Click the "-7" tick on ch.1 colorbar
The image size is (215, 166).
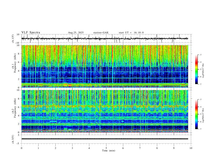click(x=200, y=84)
